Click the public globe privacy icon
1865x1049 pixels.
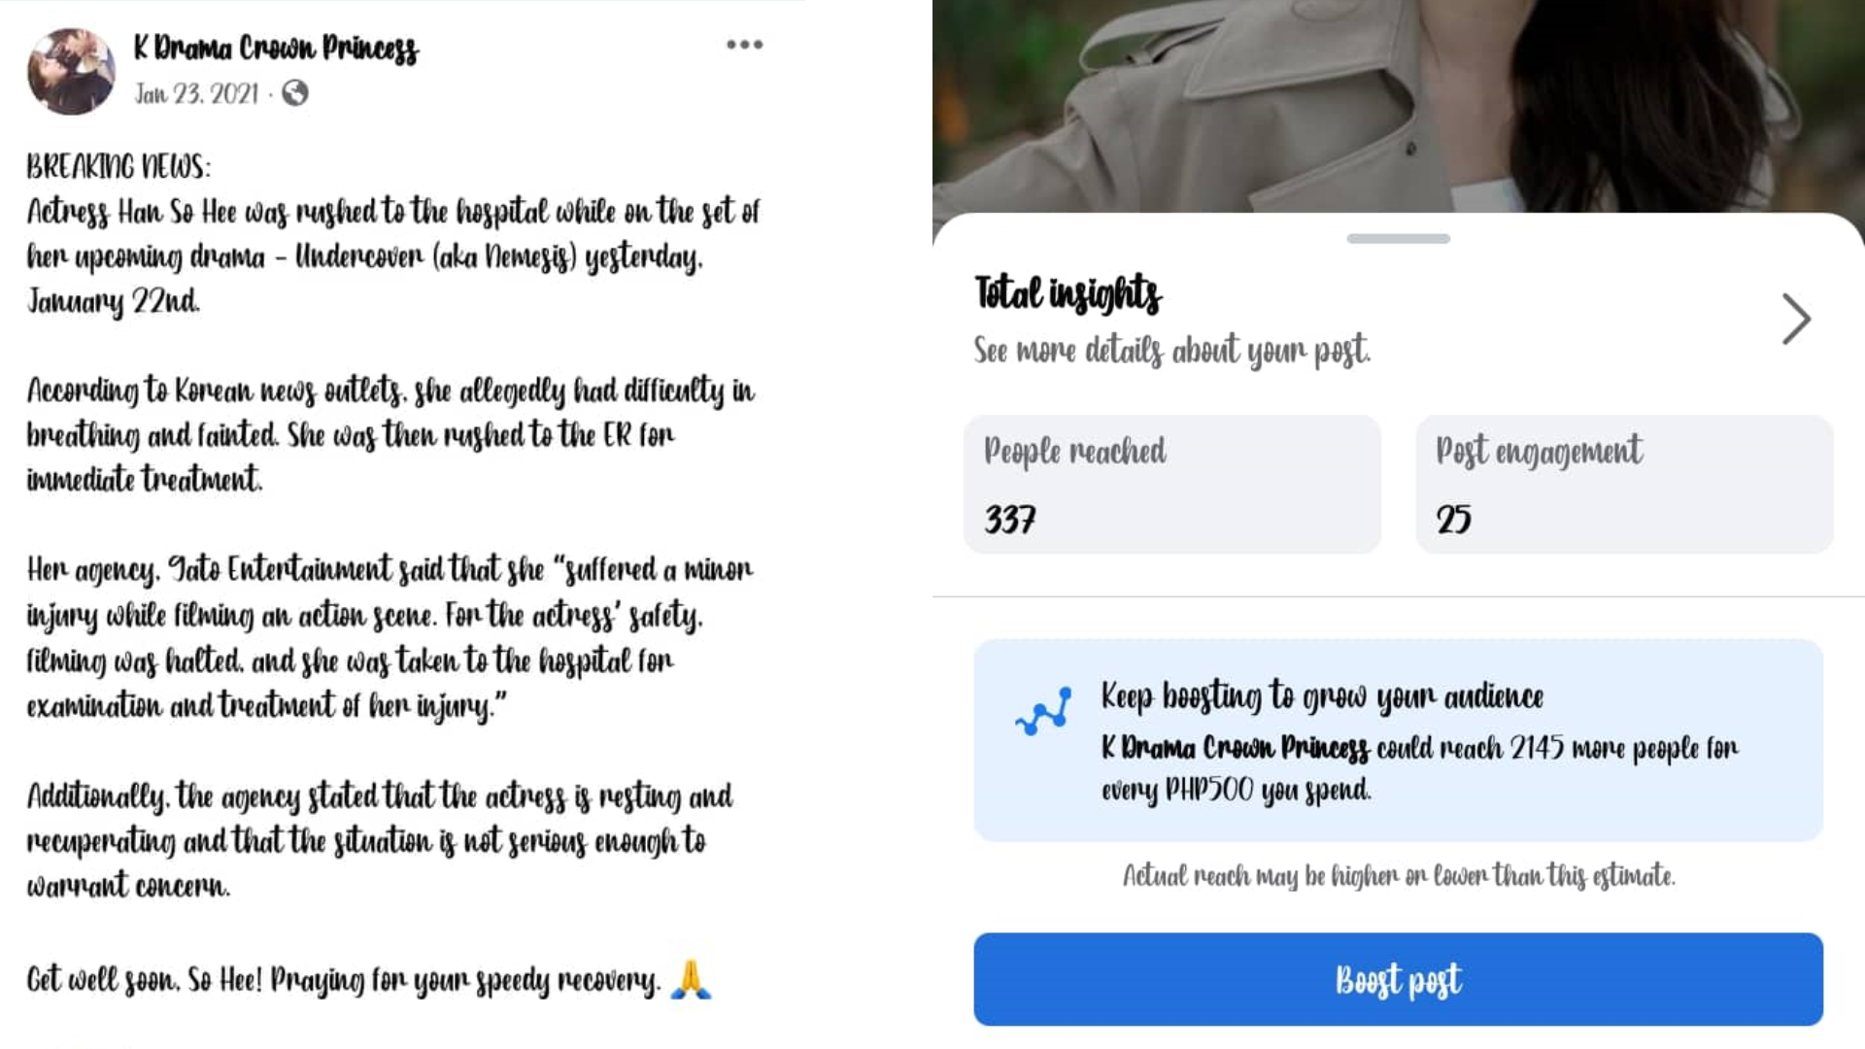(295, 93)
